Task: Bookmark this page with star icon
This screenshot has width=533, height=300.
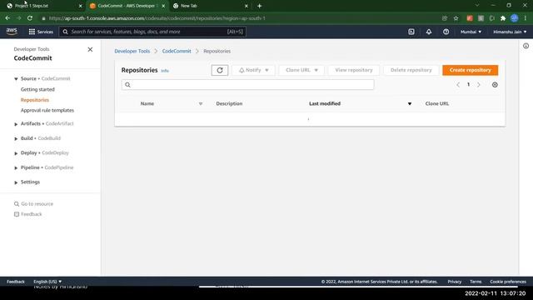Action: (x=456, y=18)
